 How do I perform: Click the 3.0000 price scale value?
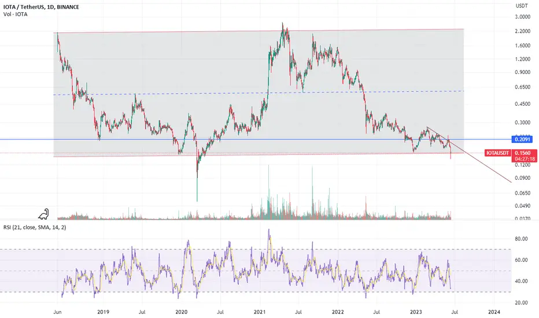pos(522,17)
